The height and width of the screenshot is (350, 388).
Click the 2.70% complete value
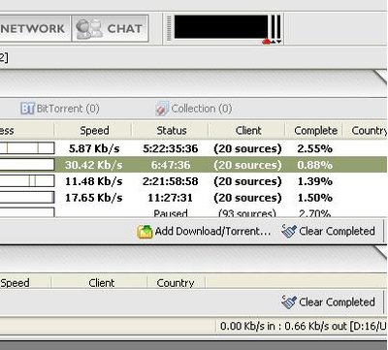tap(314, 213)
